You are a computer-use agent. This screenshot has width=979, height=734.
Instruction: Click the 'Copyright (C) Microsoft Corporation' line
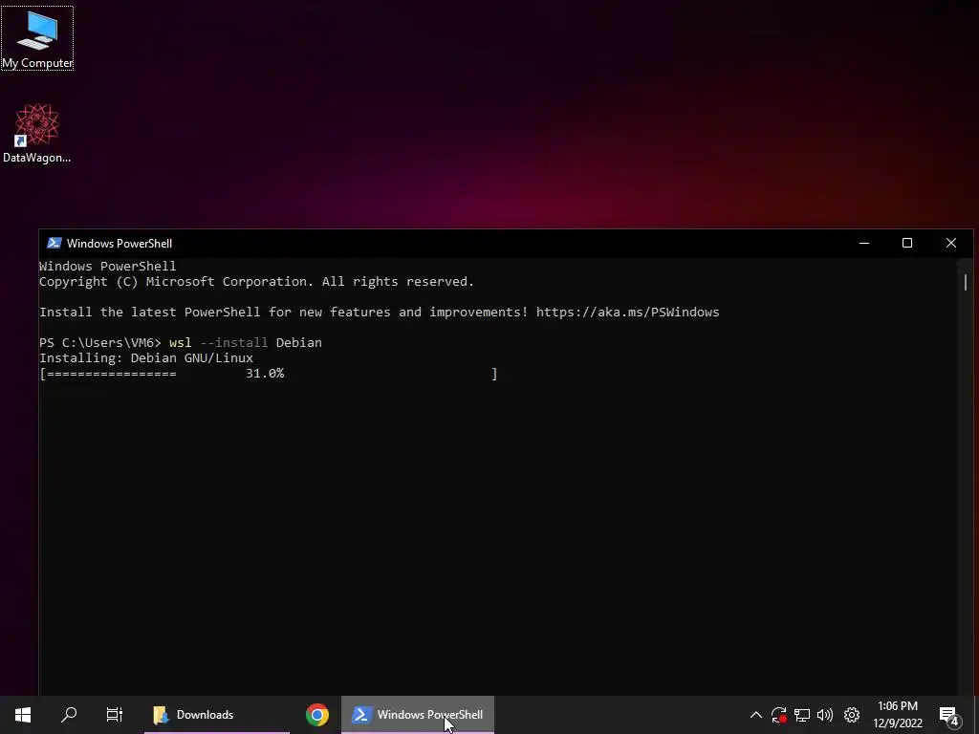(256, 282)
